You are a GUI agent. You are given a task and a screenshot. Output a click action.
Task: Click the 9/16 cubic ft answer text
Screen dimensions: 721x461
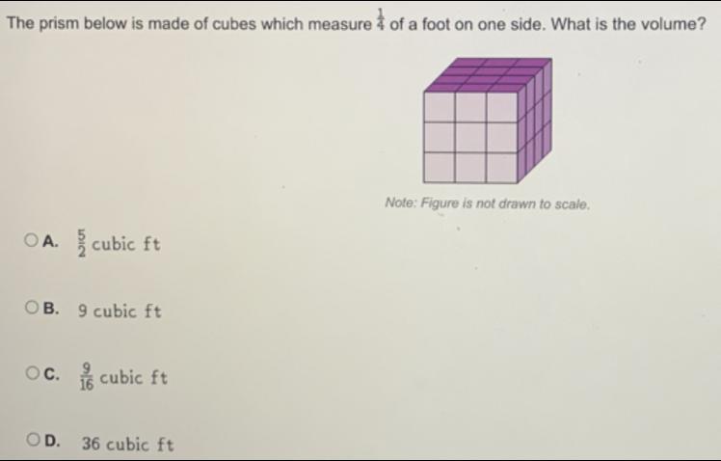(123, 377)
